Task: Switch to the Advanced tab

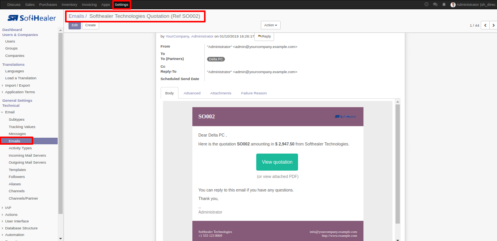Action: pos(192,93)
